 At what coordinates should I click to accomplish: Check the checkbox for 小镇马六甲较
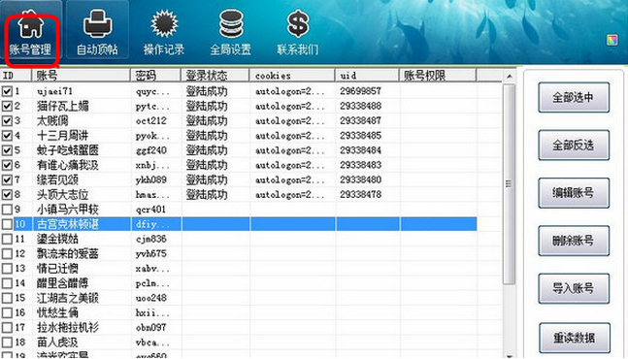(7, 210)
